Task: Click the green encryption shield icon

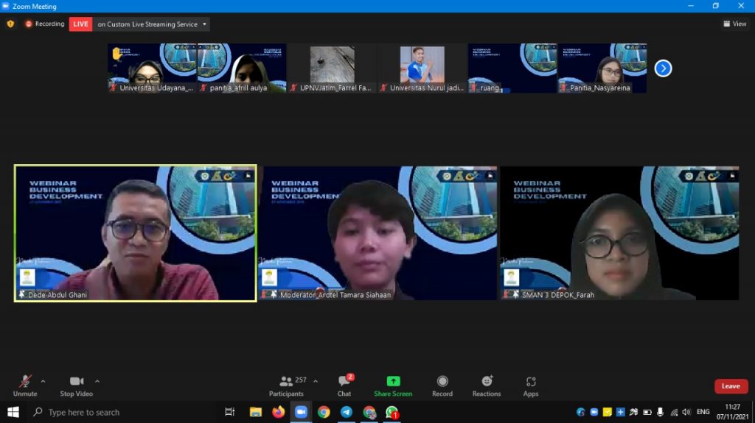Action: point(10,24)
